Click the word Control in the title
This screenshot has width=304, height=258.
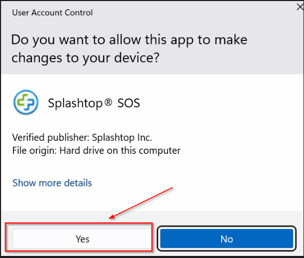(x=79, y=13)
